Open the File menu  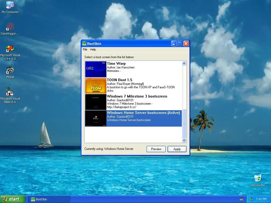coord(85,49)
